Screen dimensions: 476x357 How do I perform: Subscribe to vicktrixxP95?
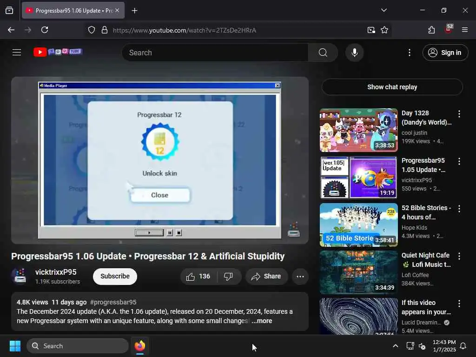(x=115, y=276)
